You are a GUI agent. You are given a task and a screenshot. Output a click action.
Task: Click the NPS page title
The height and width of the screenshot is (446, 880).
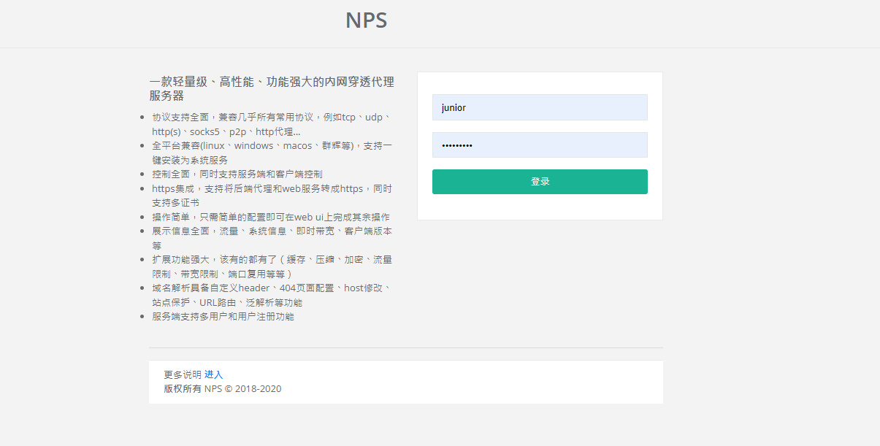tap(366, 20)
